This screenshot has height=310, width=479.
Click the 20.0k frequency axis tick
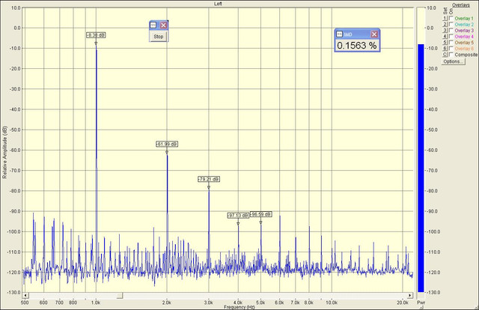(403, 303)
